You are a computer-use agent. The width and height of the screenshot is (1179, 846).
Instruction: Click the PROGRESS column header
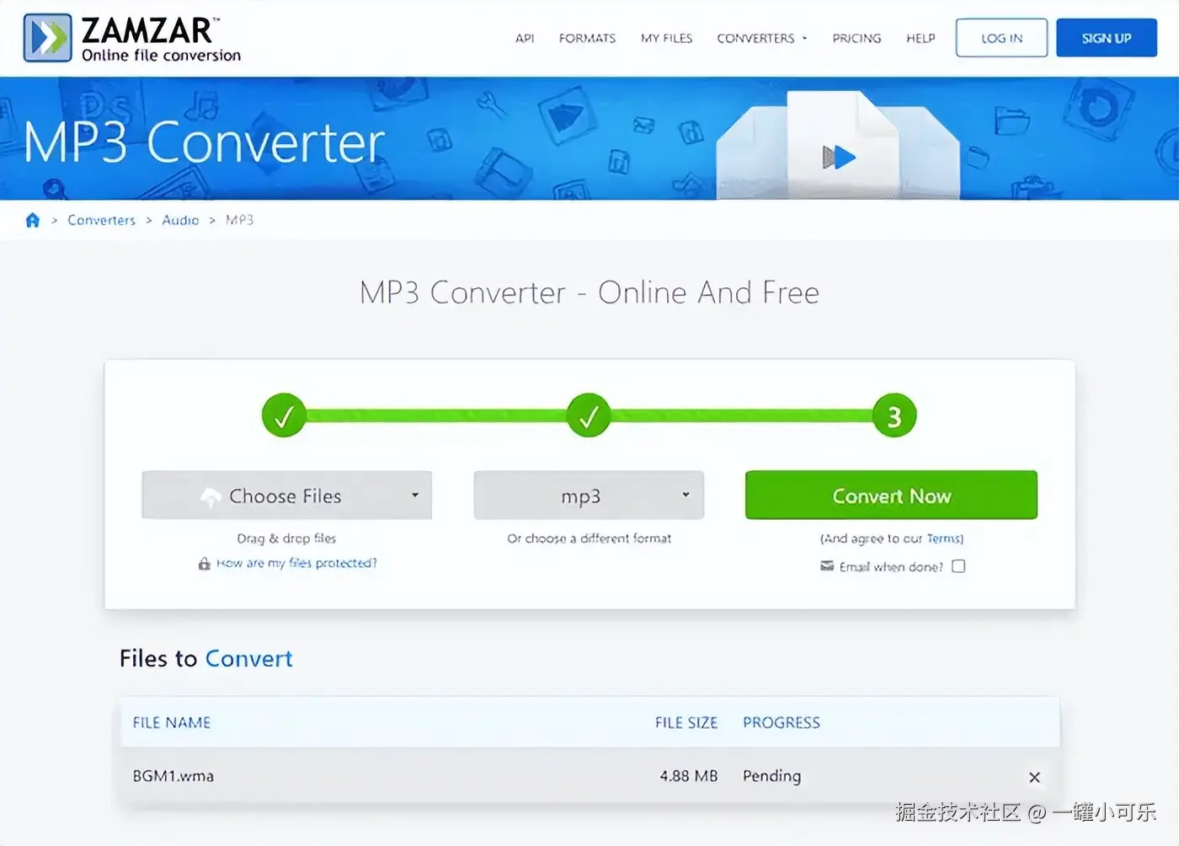tap(781, 723)
